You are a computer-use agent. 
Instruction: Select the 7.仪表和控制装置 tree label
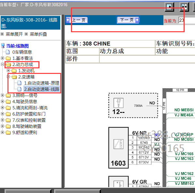click(29, 120)
